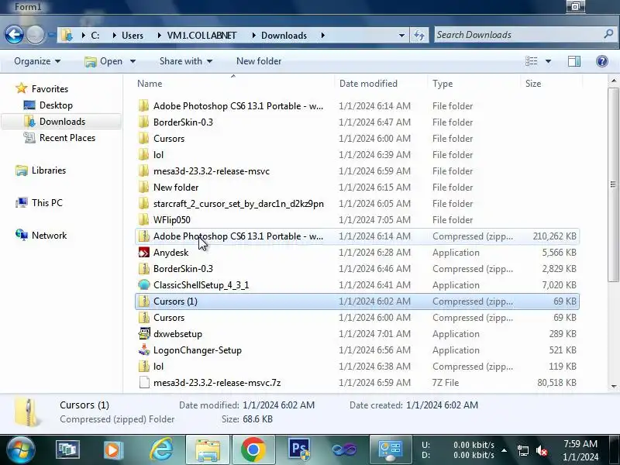Open Google Chrome from the taskbar

point(253,449)
